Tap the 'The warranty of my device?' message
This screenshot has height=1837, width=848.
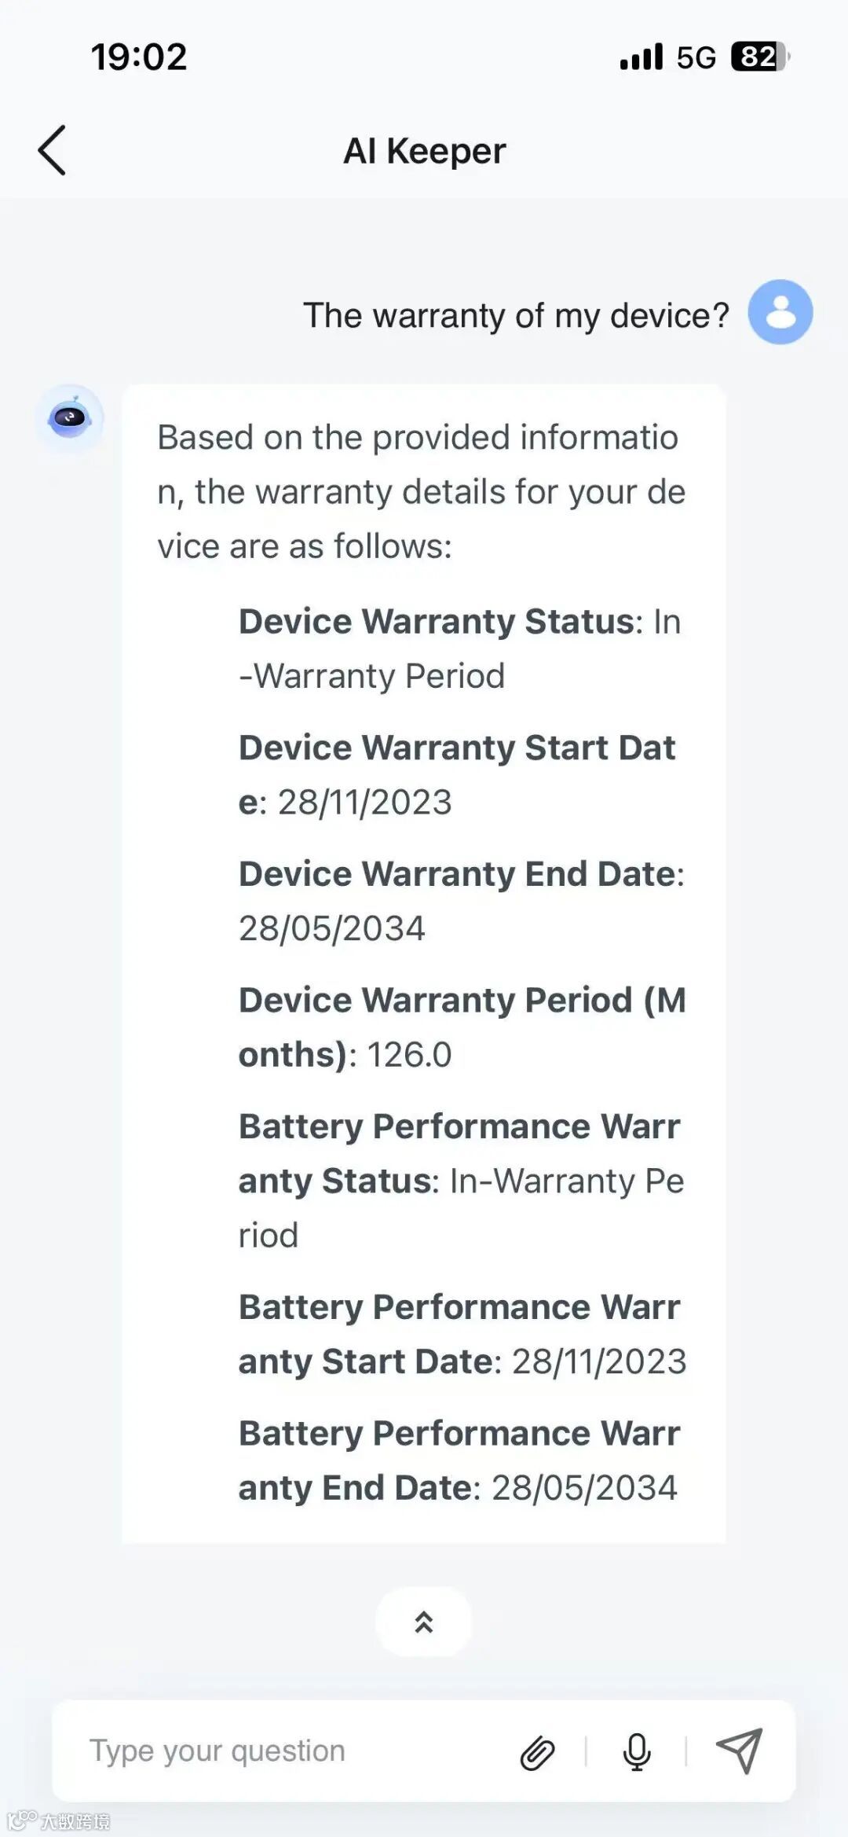tap(516, 315)
